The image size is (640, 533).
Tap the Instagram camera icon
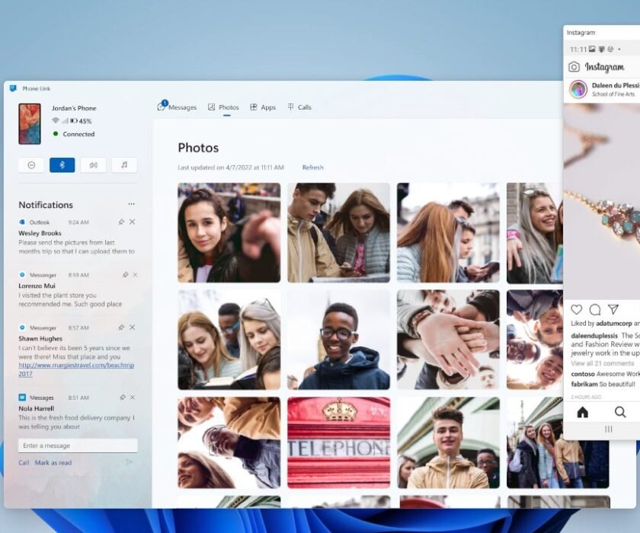[x=574, y=67]
